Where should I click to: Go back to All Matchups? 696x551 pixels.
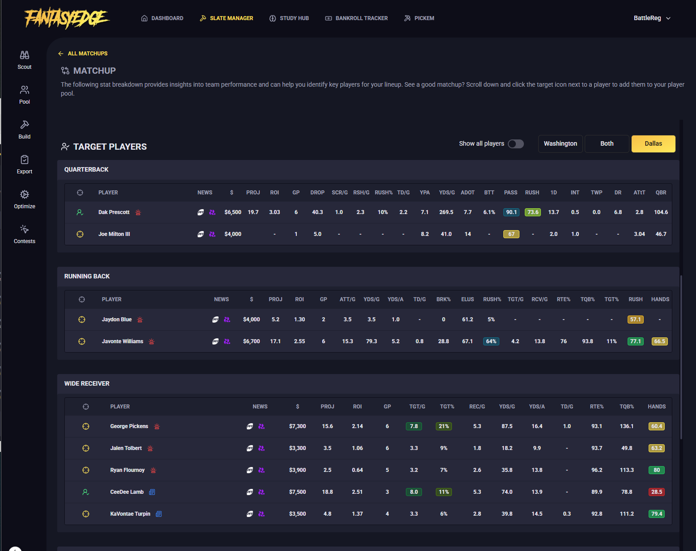(83, 54)
